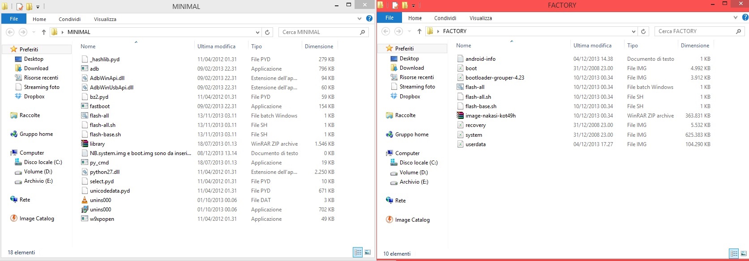Screen dimensions: 749x261
Task: Click new folder icon in FACTORY title bar
Action: [x=405, y=5]
